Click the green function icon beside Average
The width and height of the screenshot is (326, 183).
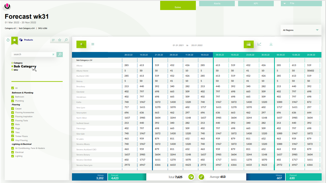click(201, 177)
